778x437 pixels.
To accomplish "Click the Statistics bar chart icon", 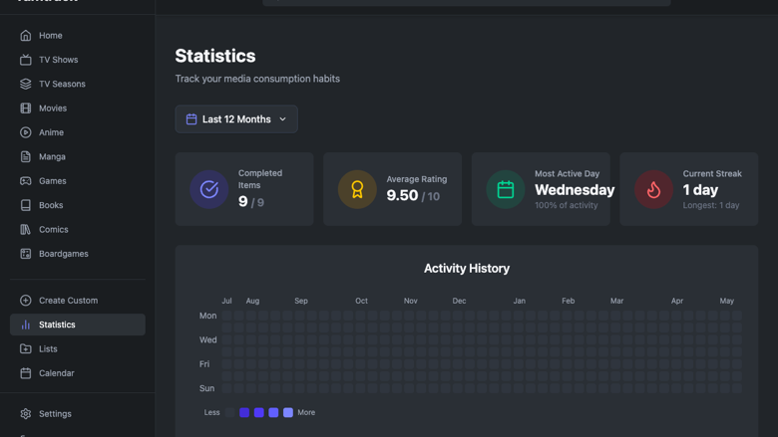I will click(25, 325).
